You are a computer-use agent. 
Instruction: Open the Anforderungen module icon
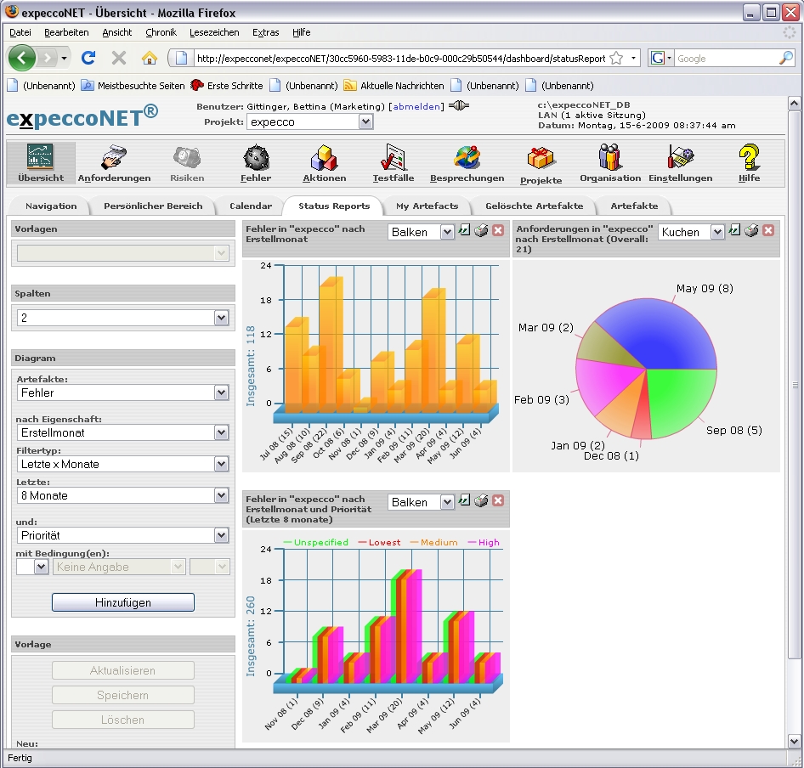click(114, 159)
